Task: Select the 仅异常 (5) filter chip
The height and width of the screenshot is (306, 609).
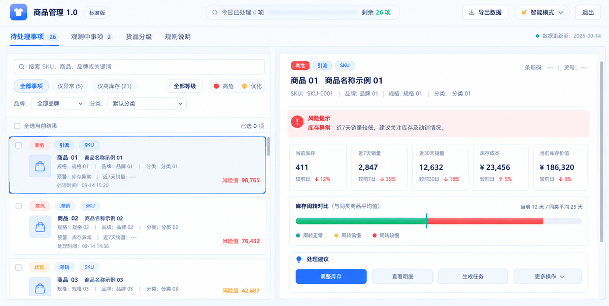Action: [x=70, y=86]
